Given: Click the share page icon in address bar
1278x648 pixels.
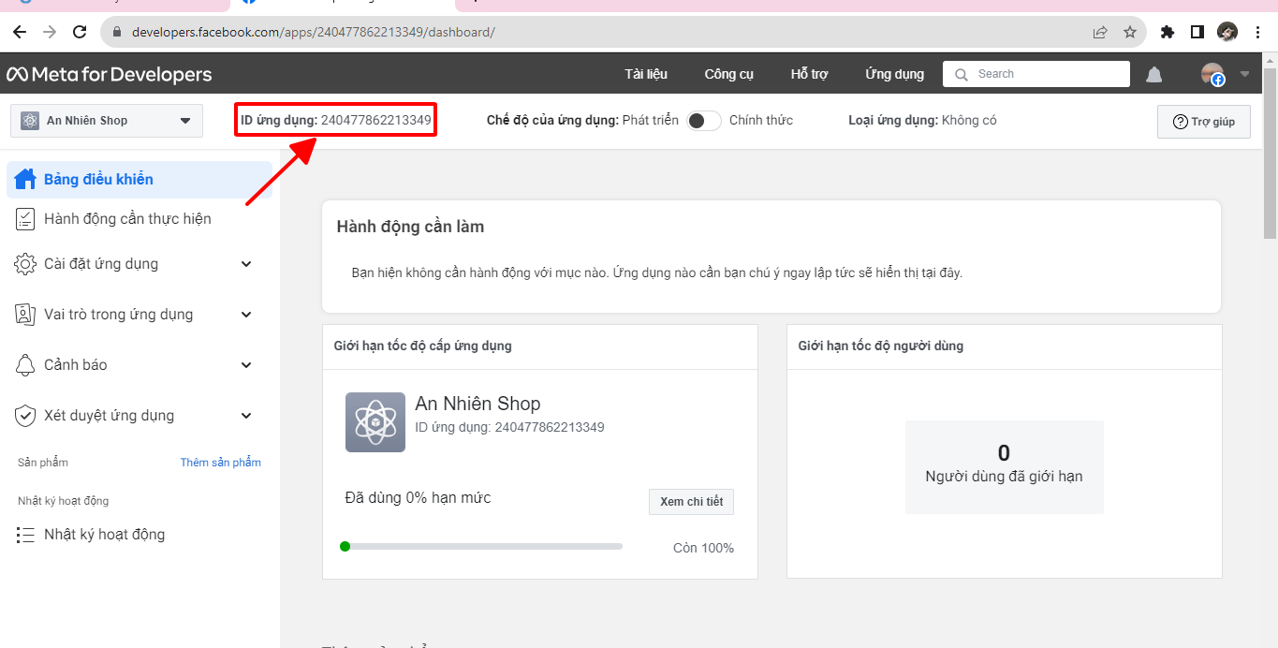Looking at the screenshot, I should tap(1100, 32).
